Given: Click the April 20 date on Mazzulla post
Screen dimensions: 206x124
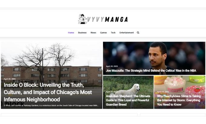Looking at the screenshot, I should click(x=112, y=66).
